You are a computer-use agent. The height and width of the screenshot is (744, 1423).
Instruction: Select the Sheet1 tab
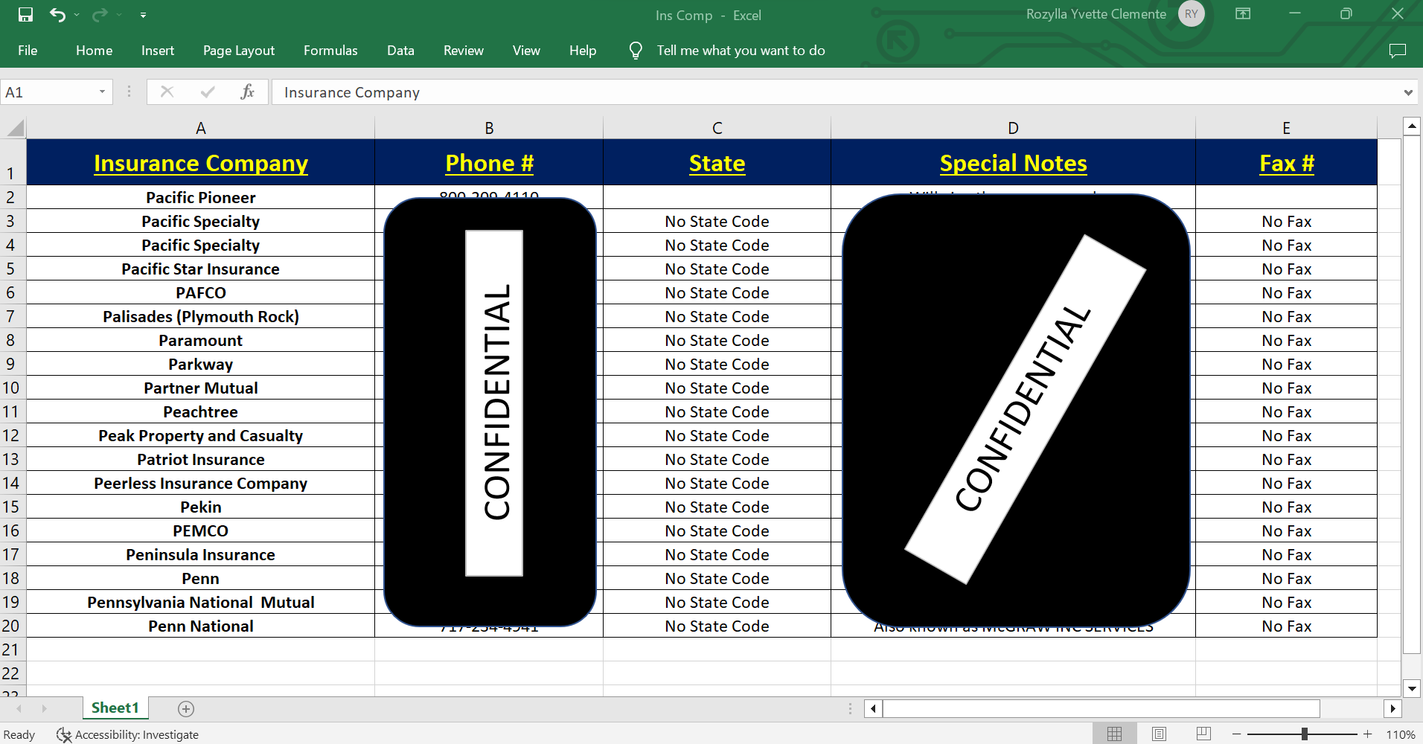coord(115,708)
